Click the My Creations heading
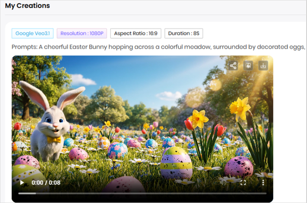The image size is (307, 203). pyautogui.click(x=28, y=6)
